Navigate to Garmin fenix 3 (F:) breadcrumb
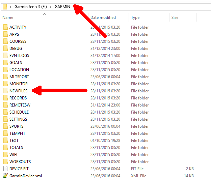The height and width of the screenshot is (181, 211). [31, 6]
